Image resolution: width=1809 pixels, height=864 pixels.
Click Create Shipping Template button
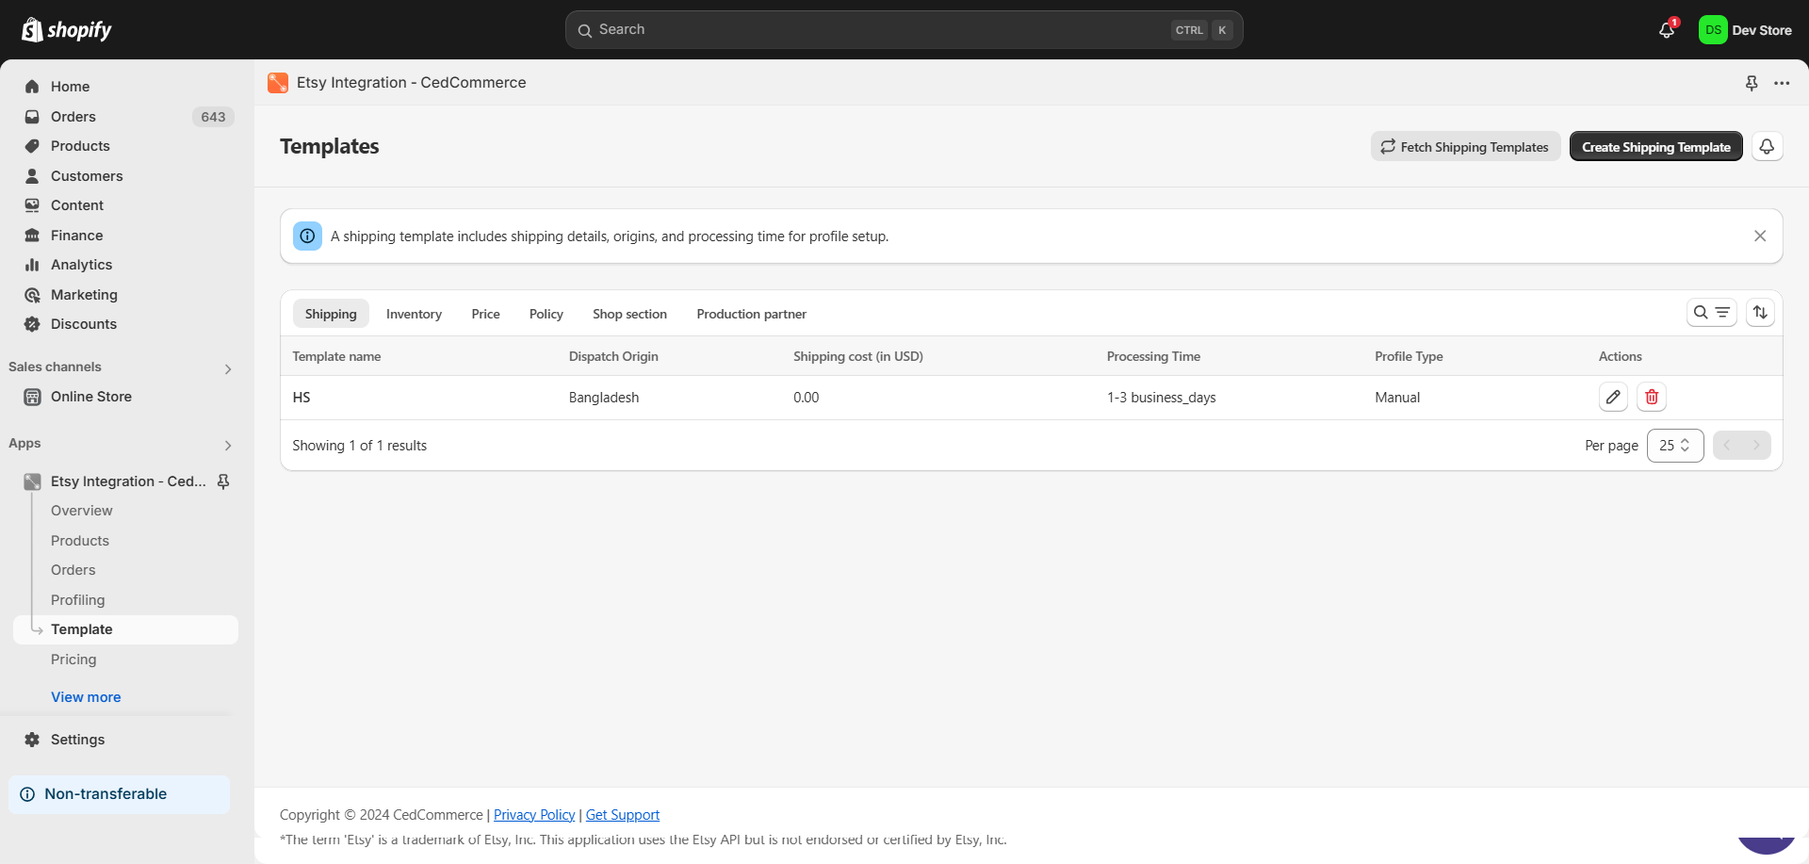coord(1656,147)
